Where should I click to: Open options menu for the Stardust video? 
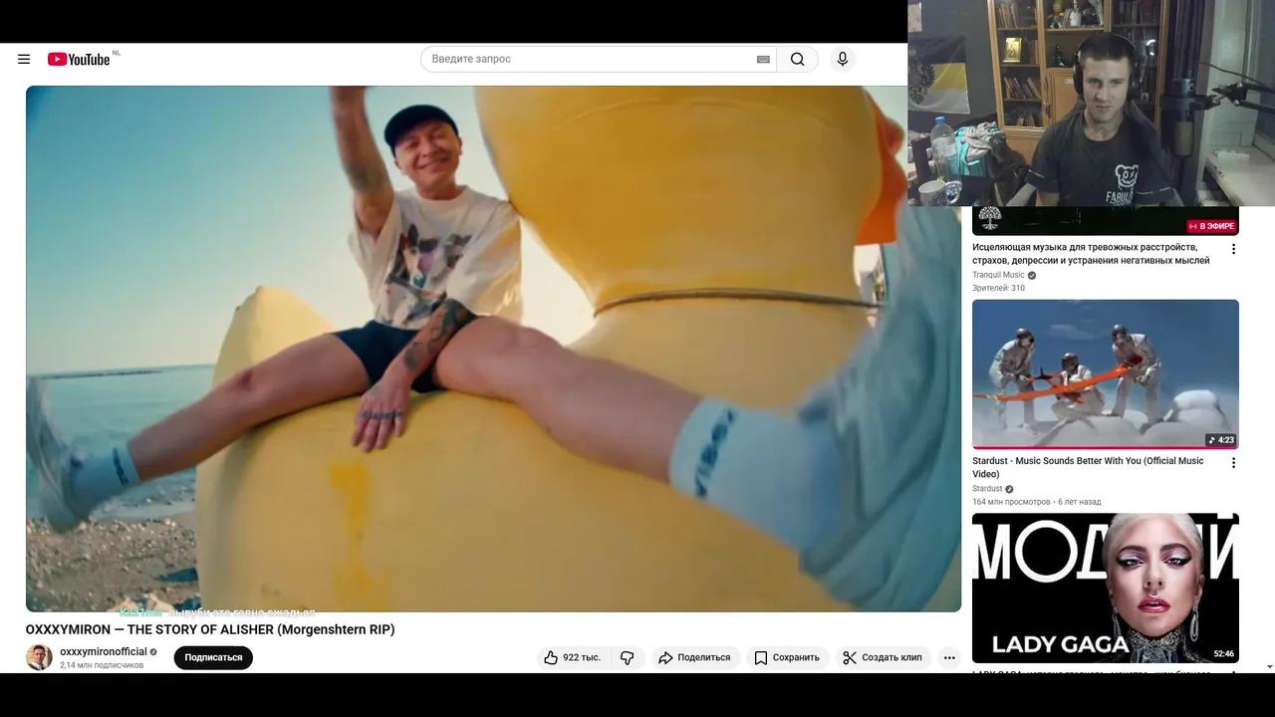point(1233,463)
